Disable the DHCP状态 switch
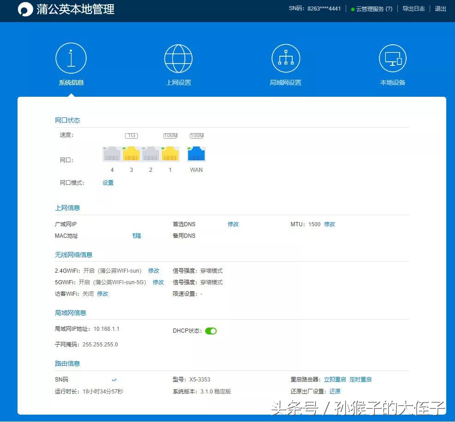 [x=211, y=330]
